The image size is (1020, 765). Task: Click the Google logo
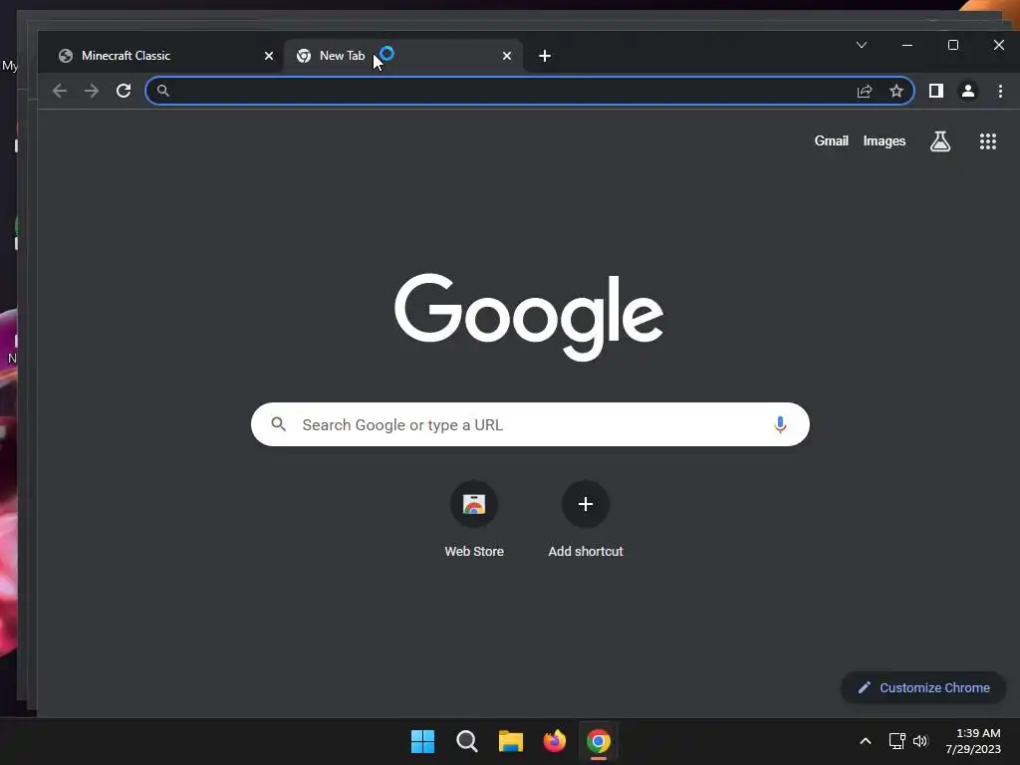[x=529, y=317]
